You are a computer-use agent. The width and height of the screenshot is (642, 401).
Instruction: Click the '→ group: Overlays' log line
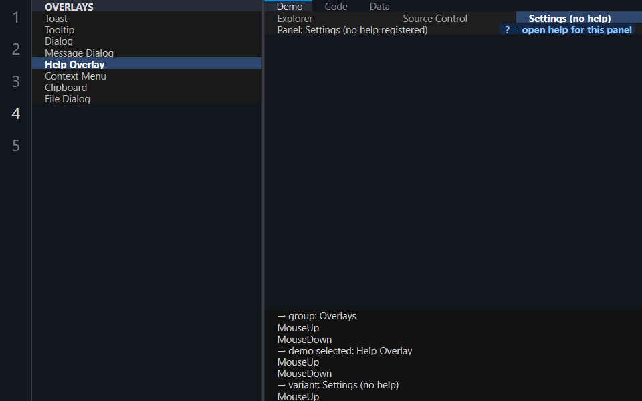[316, 316]
